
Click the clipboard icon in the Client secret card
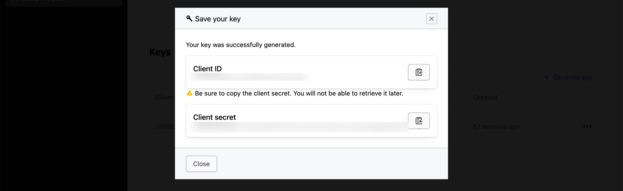(x=419, y=120)
